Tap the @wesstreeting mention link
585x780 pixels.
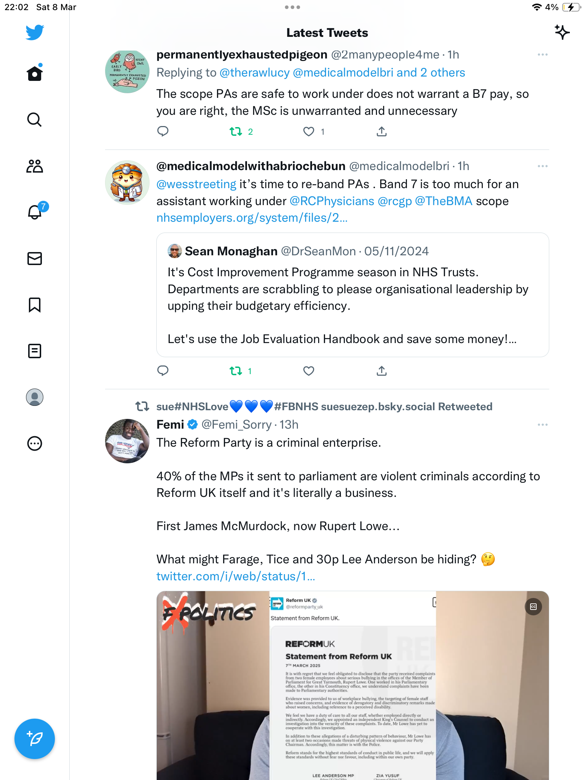[x=196, y=184]
